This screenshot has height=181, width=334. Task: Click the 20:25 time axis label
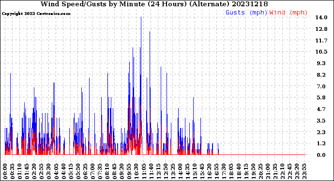click(261, 171)
